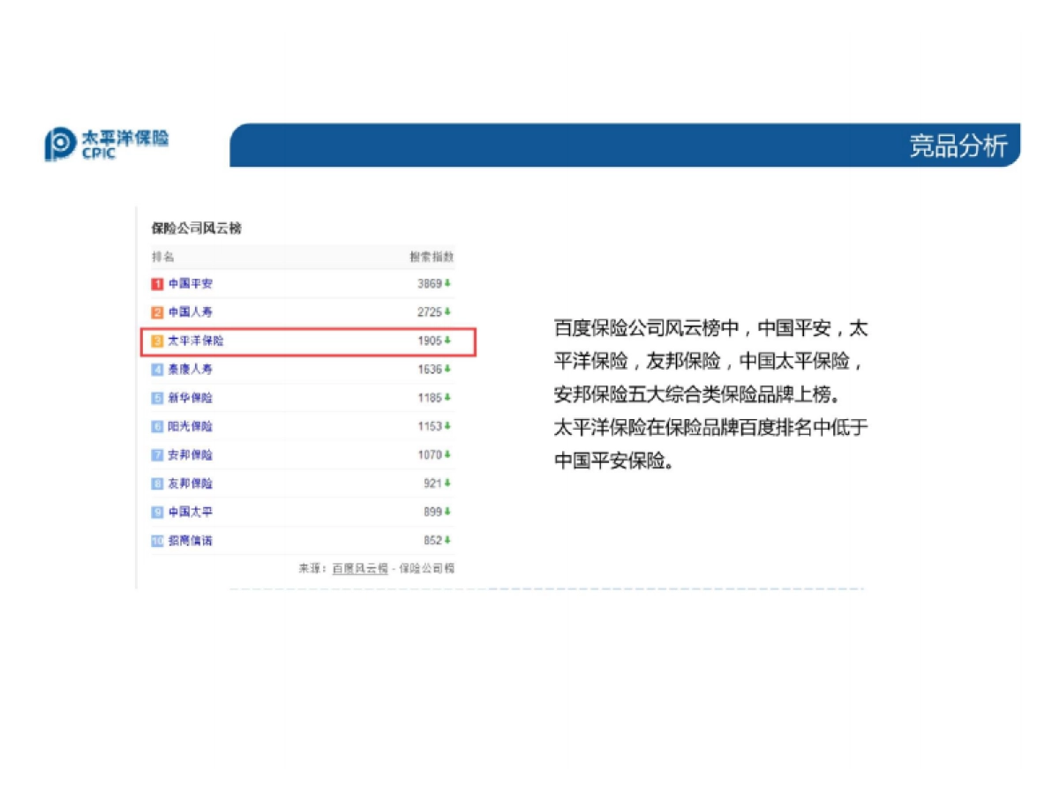Click the green arrow next to 852
Viewport: 1059px width, 794px height.
coord(448,540)
